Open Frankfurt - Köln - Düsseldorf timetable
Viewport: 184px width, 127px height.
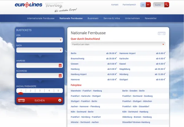pyautogui.click(x=136, y=106)
